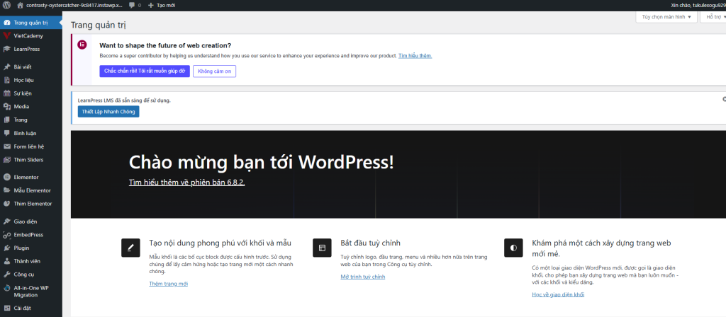Viewport: 726px width, 317px height.
Task: Open the LearnPress menu
Action: (31, 49)
